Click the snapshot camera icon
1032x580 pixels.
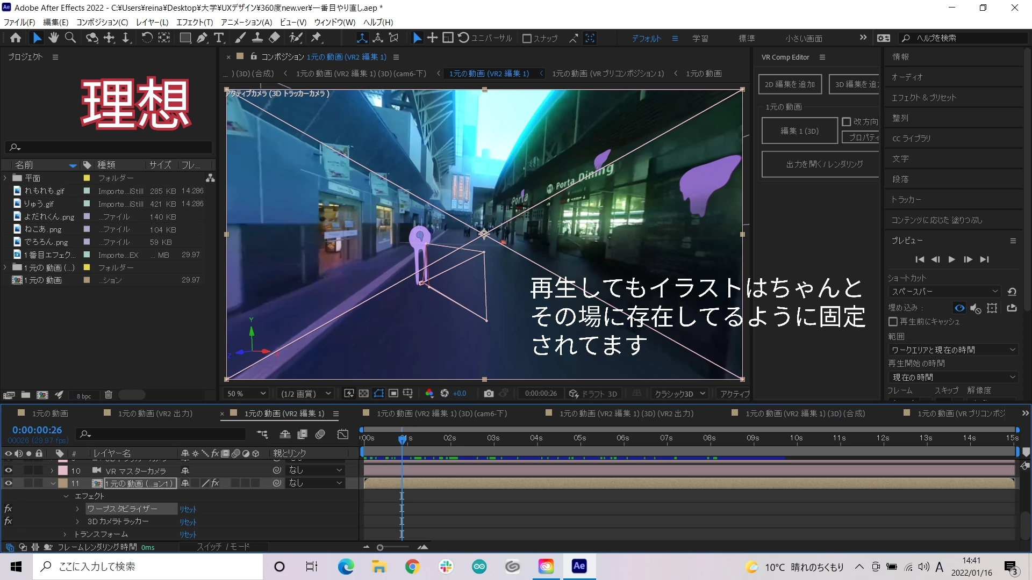[488, 394]
